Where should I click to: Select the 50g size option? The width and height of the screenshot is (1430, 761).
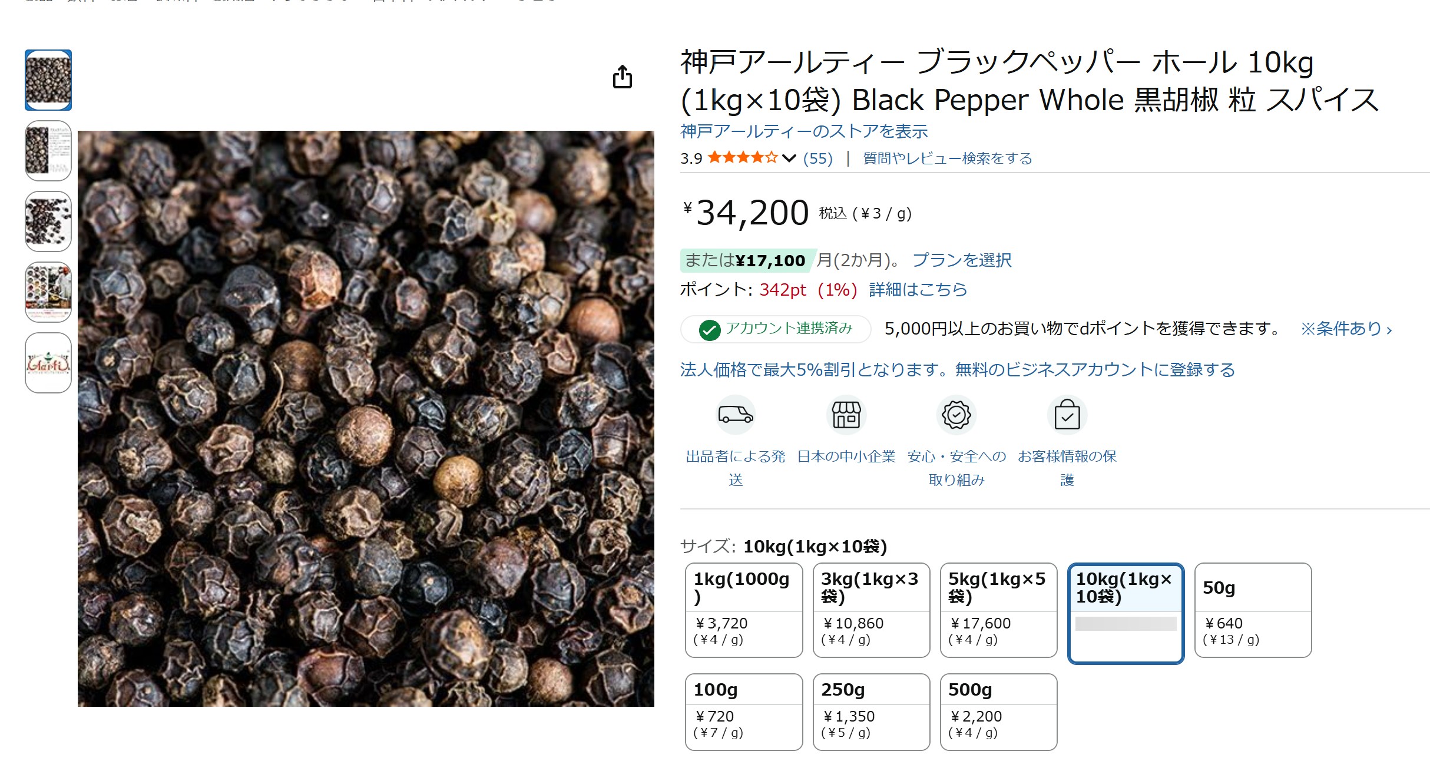[1252, 610]
